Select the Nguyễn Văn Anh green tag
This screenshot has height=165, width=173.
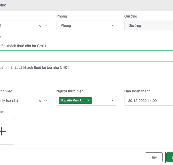point(73,101)
